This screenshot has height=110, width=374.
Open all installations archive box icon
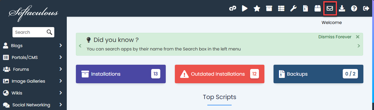[x=269, y=9]
